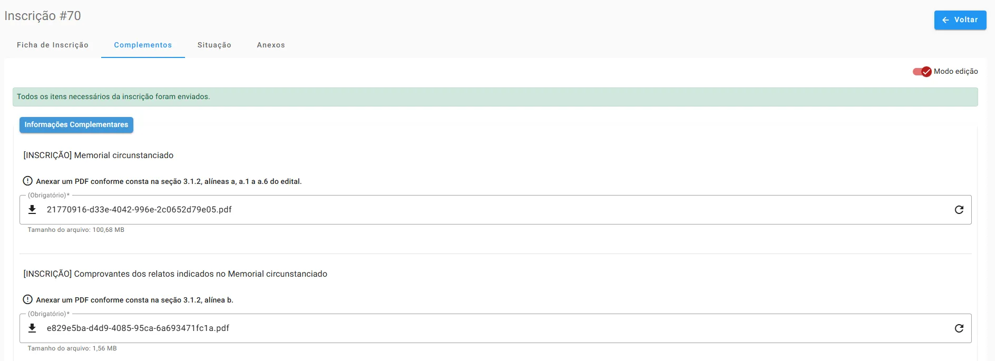Screen dimensions: 995x361
Task: Click the 21770916-d33e file name field
Action: click(139, 210)
